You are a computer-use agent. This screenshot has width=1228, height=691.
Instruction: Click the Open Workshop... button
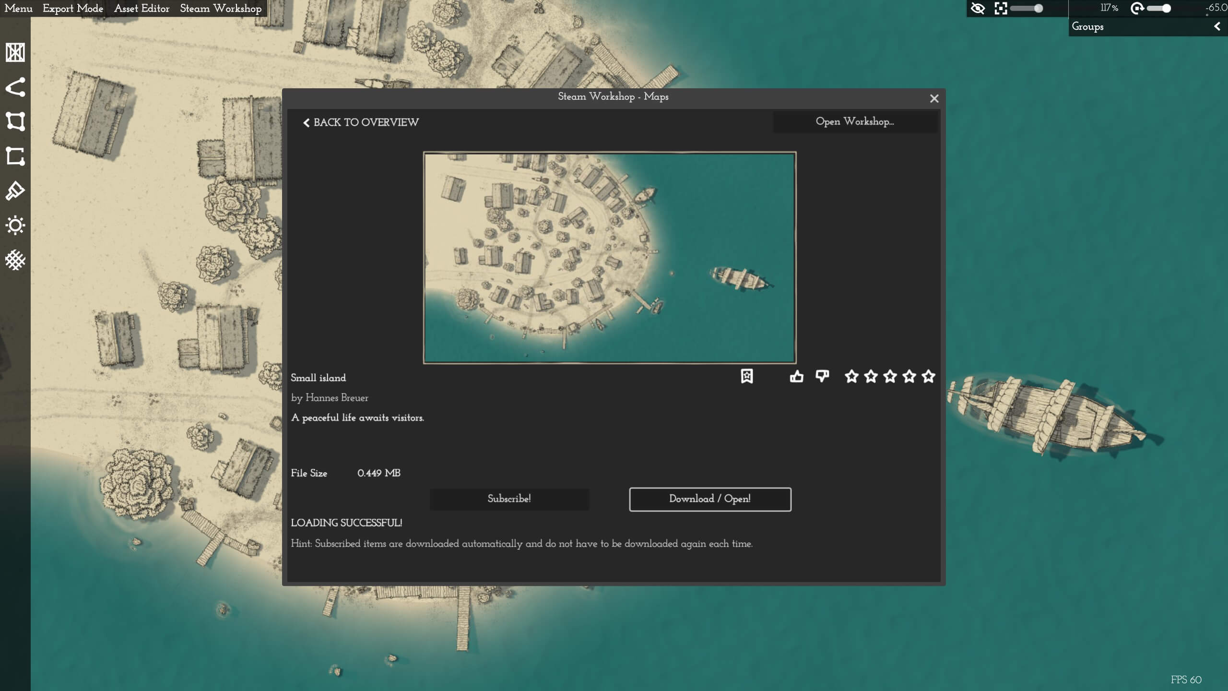(x=855, y=121)
